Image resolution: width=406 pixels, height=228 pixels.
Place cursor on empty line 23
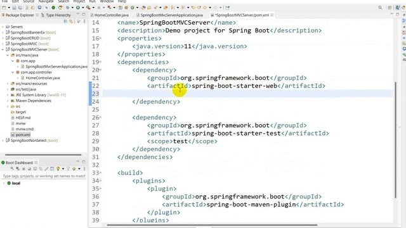point(247,94)
